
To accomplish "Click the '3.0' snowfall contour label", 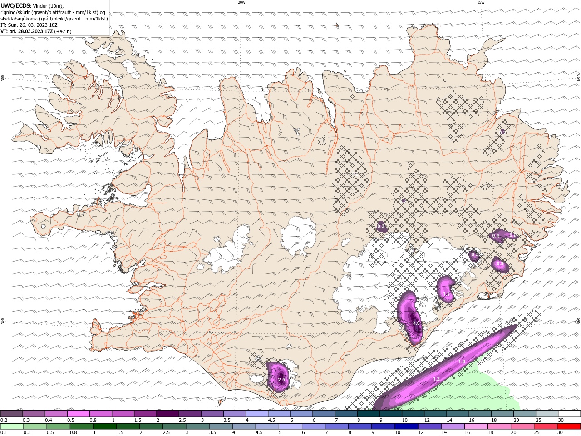I will pos(416,323).
